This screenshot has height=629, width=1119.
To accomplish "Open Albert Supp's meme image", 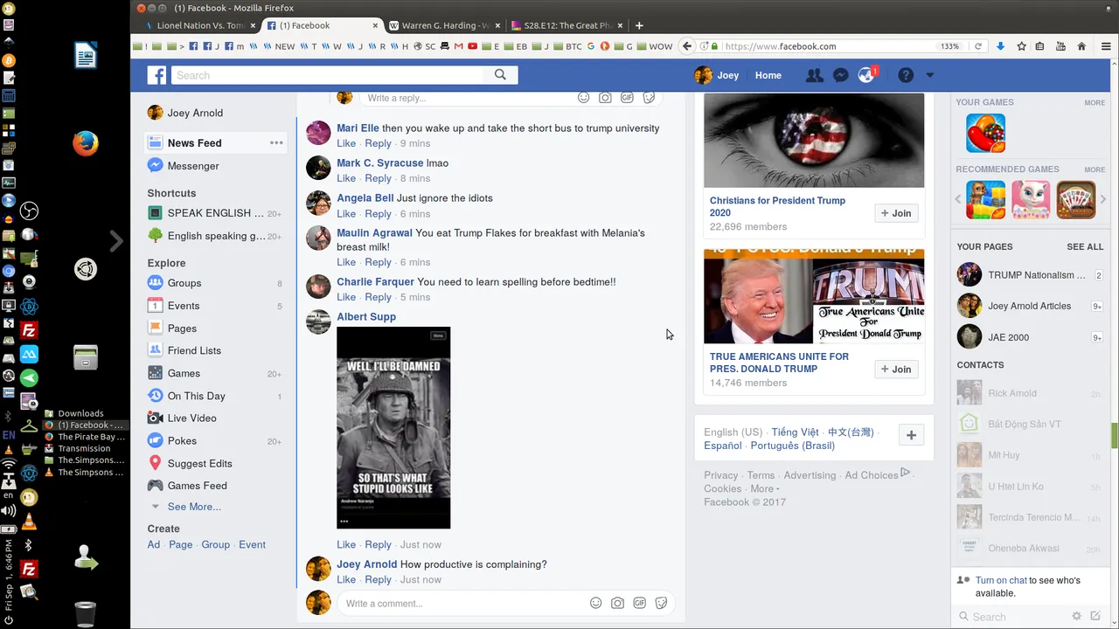I will tap(393, 428).
